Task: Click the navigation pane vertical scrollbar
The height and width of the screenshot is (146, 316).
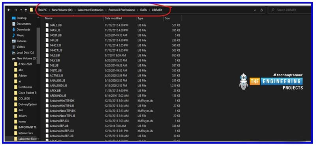Action: (x=38, y=45)
